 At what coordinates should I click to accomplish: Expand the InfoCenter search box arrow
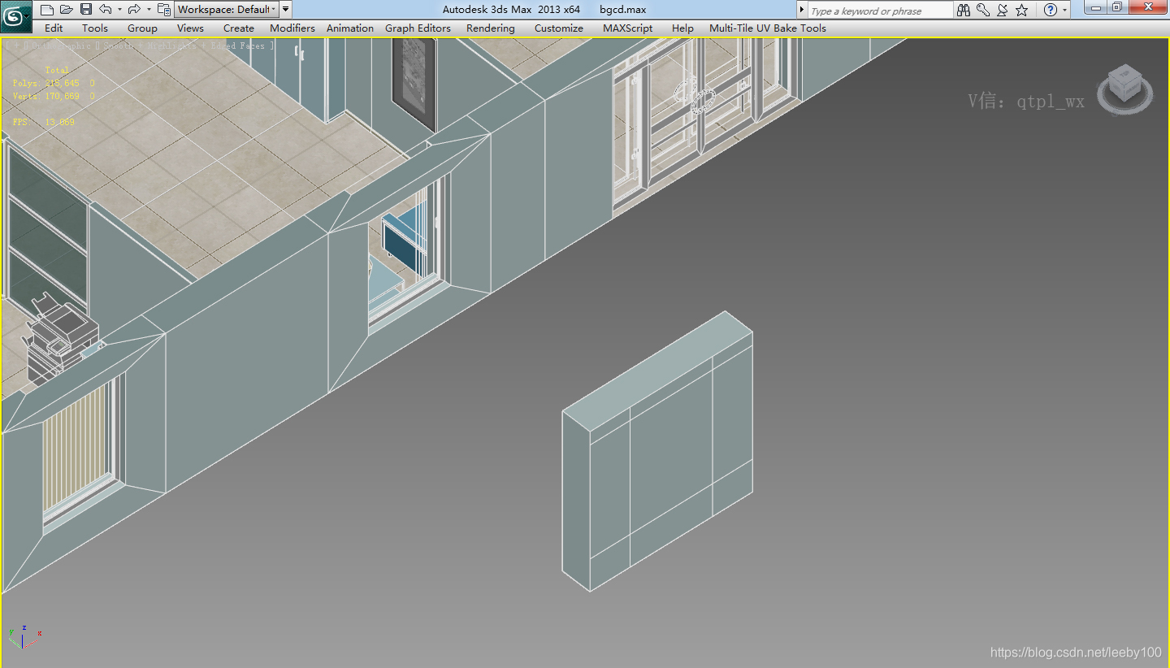pos(802,11)
